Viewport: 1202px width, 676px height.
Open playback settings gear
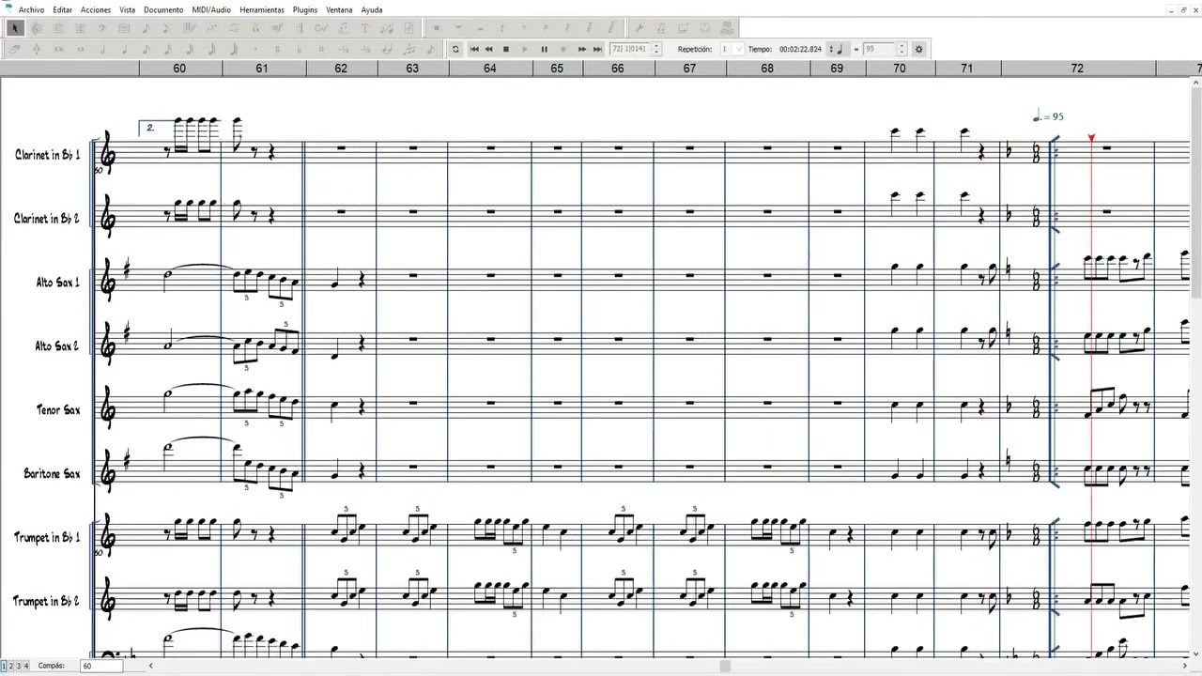click(918, 49)
